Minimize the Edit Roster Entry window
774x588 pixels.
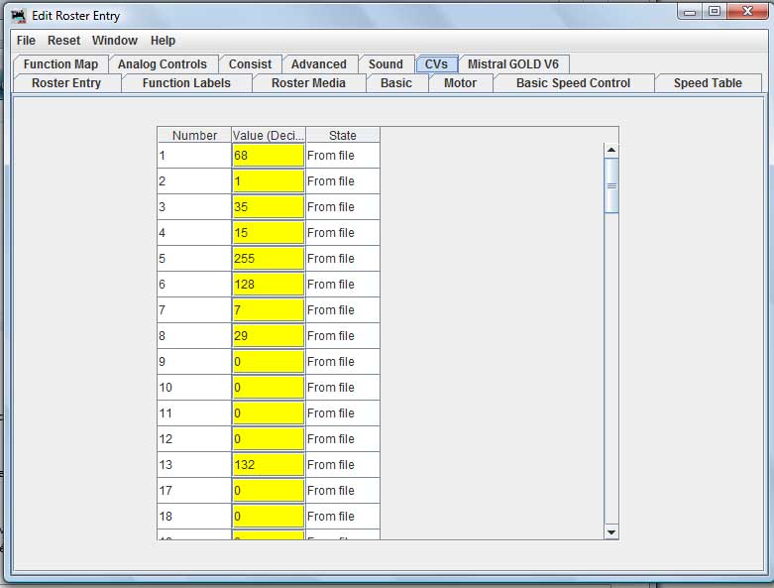point(690,11)
